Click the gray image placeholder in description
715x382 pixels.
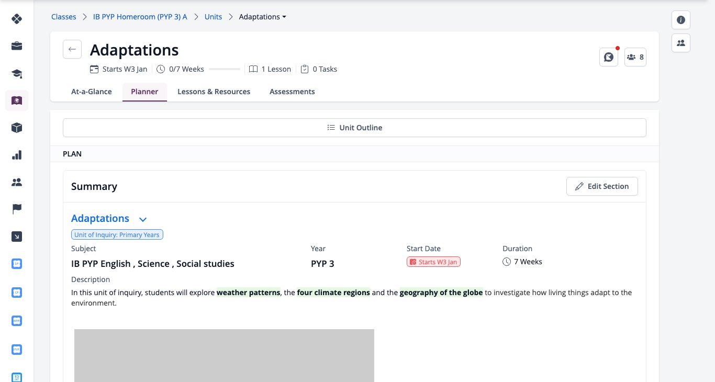point(224,355)
